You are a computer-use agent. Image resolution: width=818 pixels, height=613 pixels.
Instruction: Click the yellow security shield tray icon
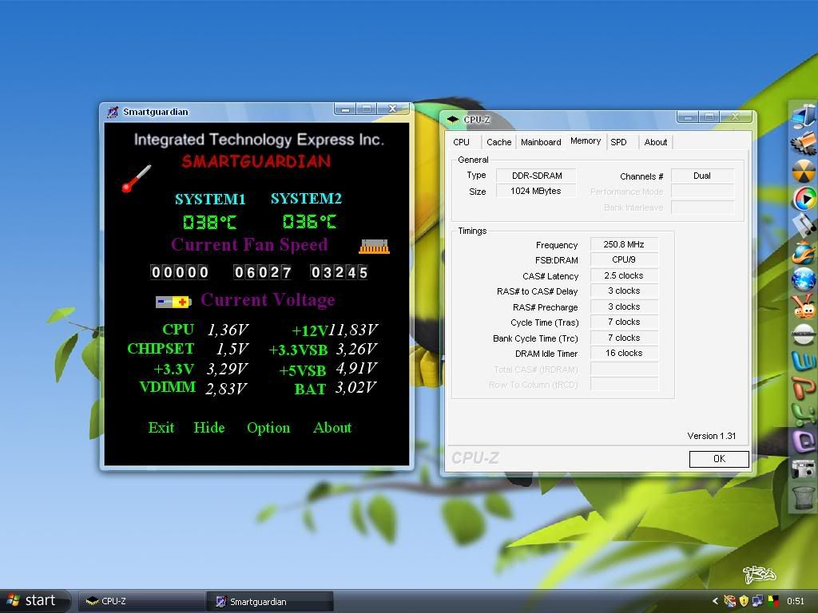click(x=744, y=601)
